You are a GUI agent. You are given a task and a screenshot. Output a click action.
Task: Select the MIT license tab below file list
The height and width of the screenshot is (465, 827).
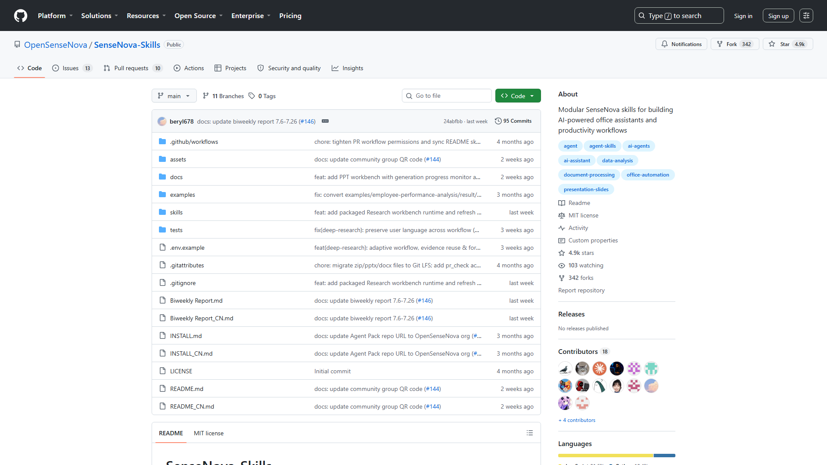coord(208,434)
